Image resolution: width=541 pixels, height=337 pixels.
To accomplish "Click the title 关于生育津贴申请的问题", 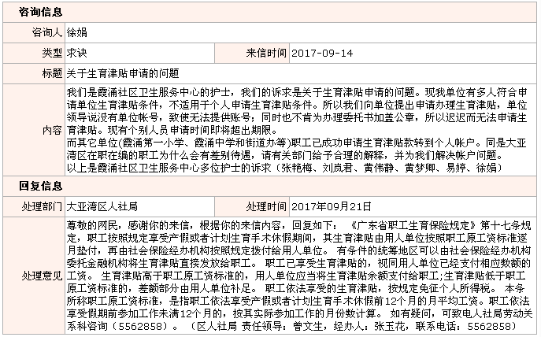I will tap(123, 73).
